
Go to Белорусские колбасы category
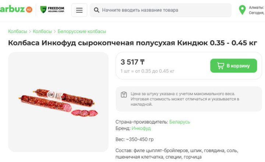tap(82, 32)
